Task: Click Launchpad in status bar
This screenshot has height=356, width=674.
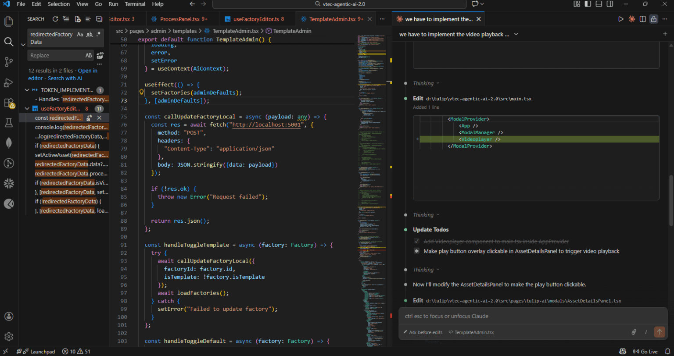Action: coord(36,351)
